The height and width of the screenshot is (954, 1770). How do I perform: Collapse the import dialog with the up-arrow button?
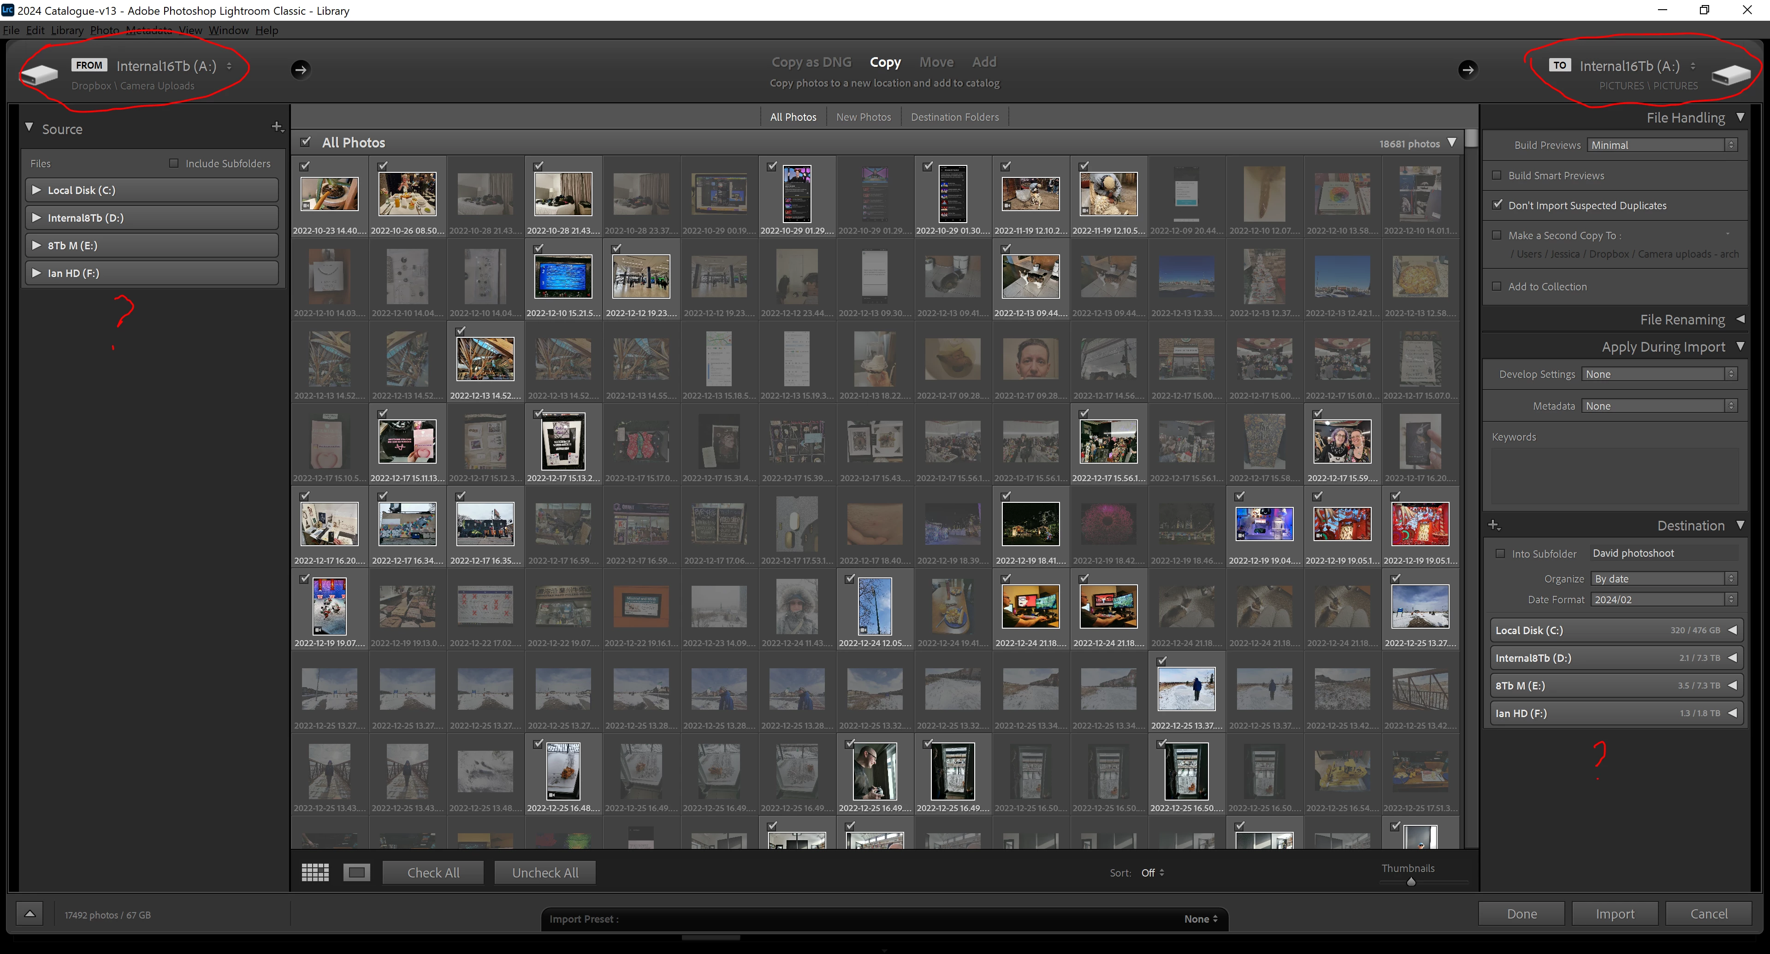tap(30, 914)
